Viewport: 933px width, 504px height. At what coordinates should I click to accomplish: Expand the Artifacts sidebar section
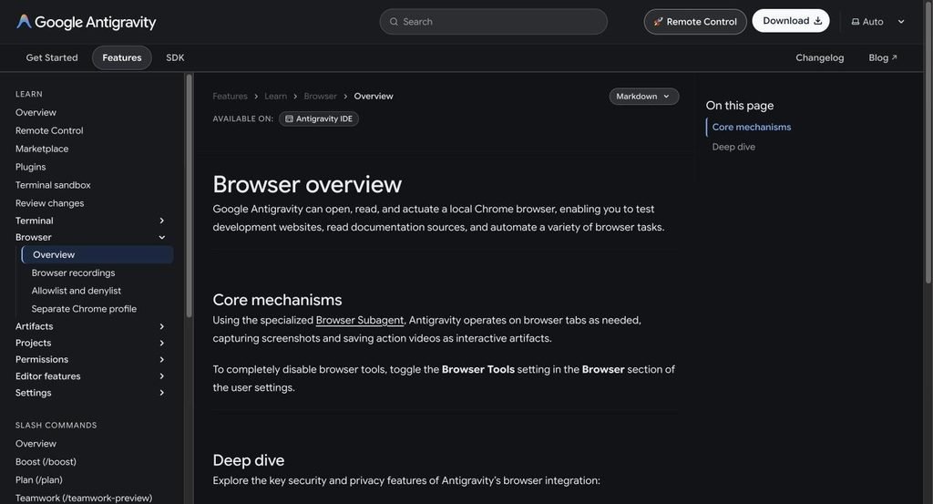point(162,326)
